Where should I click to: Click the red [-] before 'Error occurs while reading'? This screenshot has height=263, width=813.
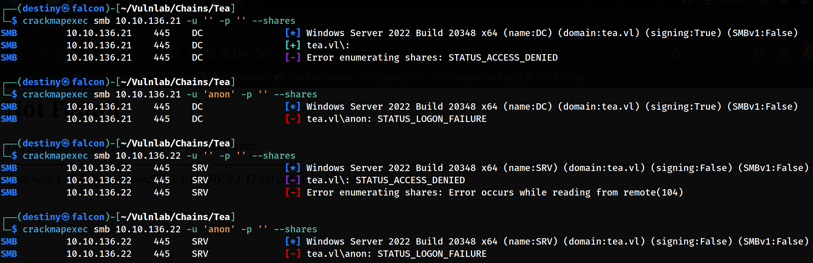[293, 192]
